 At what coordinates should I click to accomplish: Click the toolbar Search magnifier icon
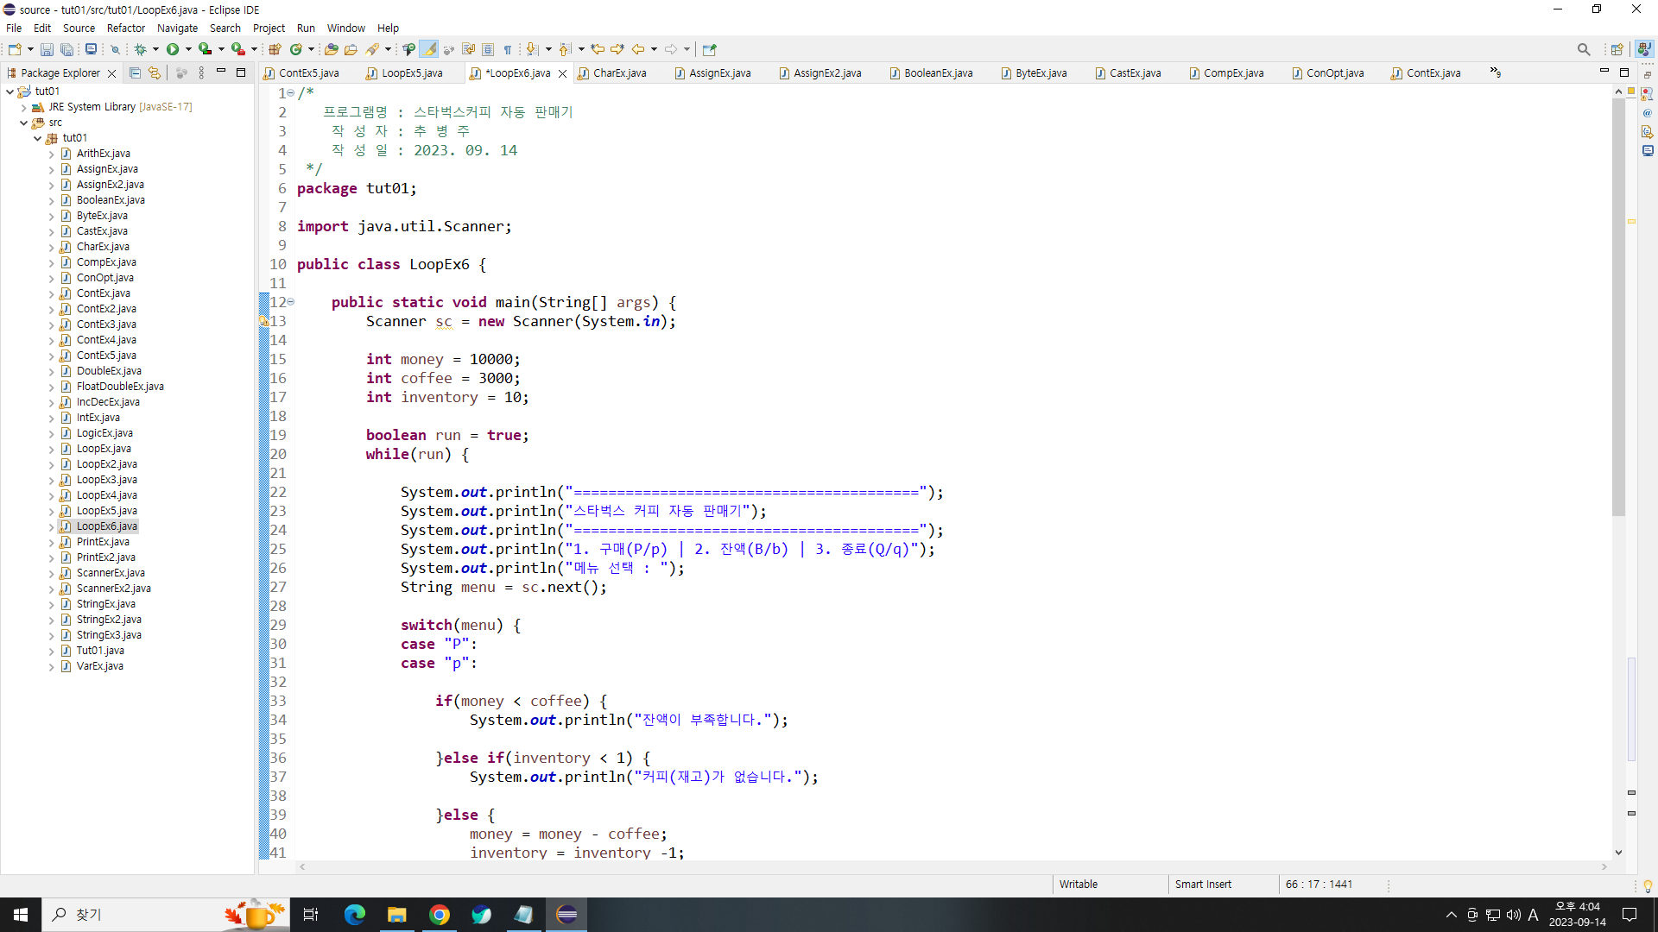(x=1583, y=50)
